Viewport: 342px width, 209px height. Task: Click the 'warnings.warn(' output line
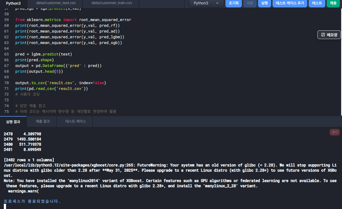[24, 191]
